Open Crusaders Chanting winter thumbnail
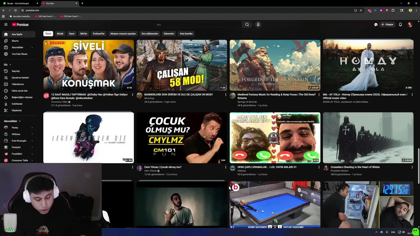Viewport: 420px width, 236px height. (x=368, y=138)
